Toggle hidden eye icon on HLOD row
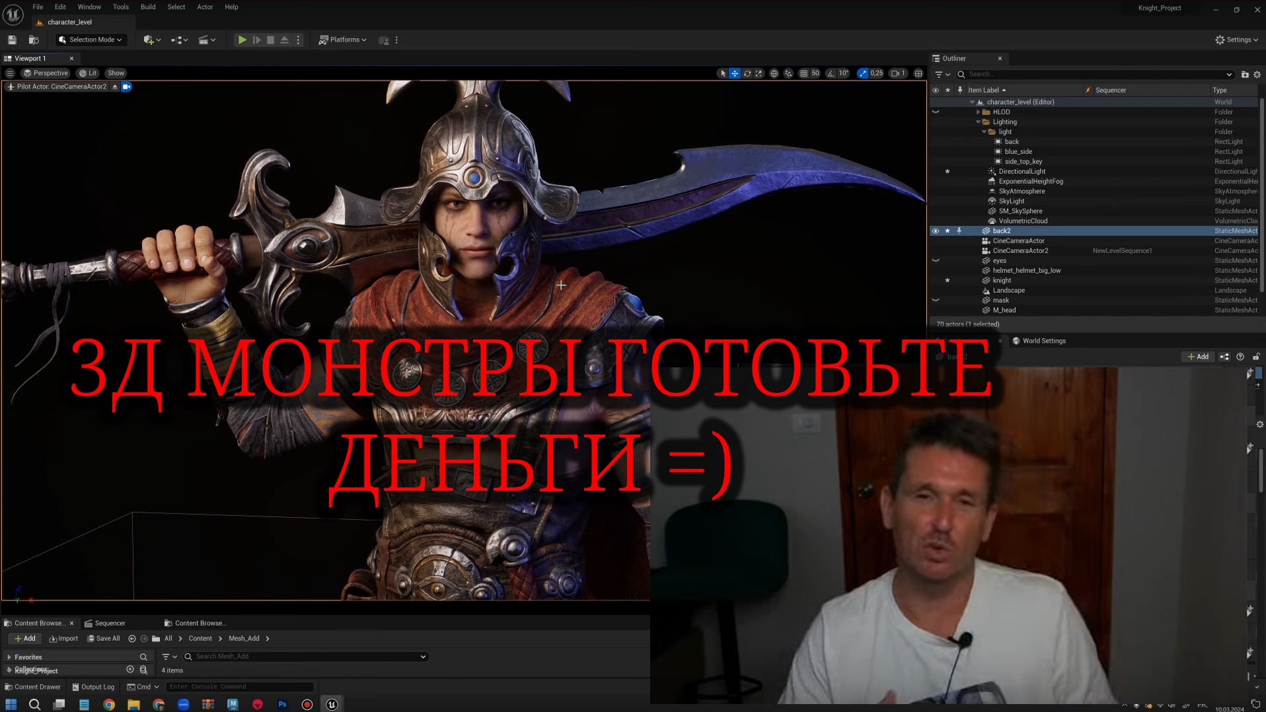Viewport: 1266px width, 712px height. [935, 112]
